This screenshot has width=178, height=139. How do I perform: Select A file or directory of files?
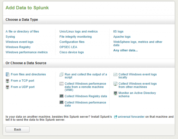tap(22, 31)
